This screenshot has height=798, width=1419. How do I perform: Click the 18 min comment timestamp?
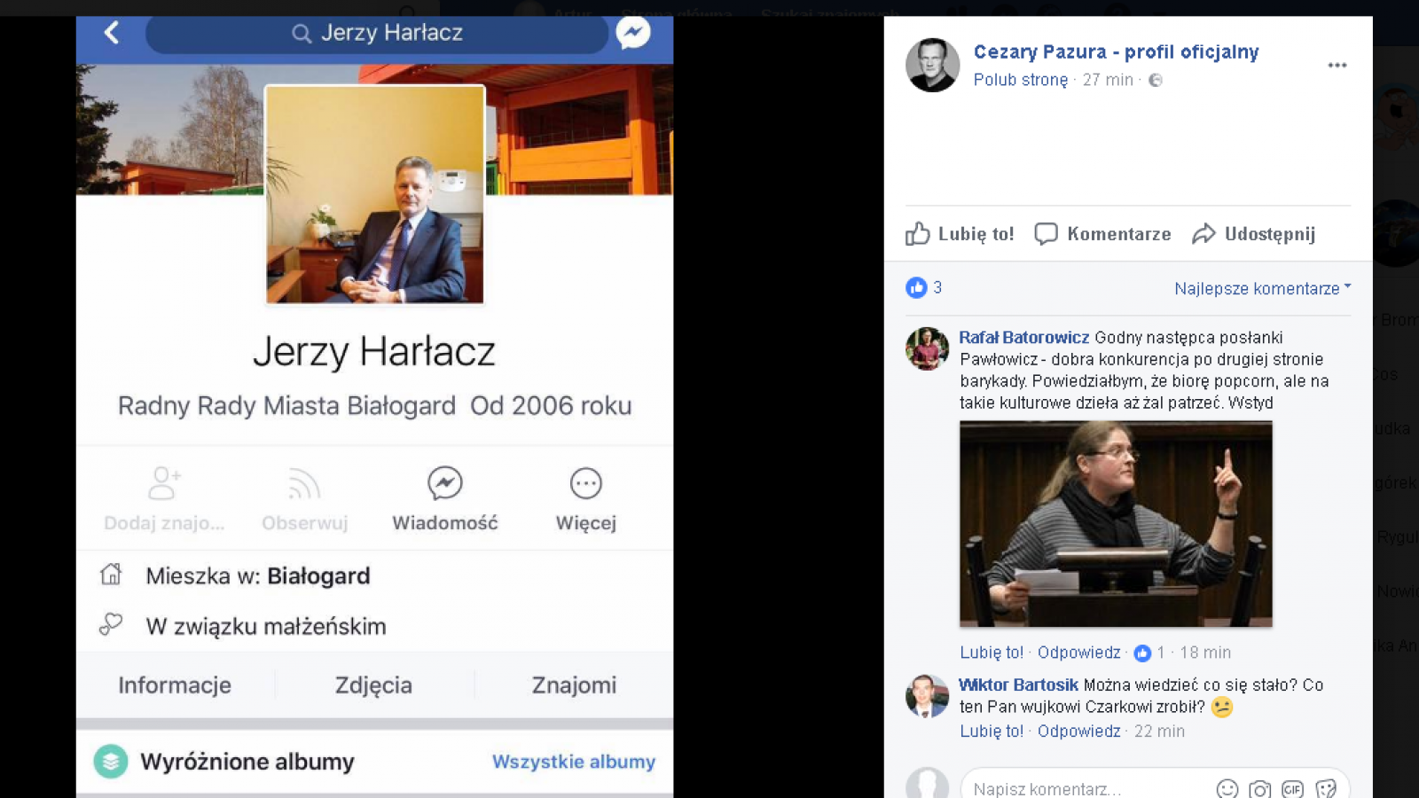1205,653
